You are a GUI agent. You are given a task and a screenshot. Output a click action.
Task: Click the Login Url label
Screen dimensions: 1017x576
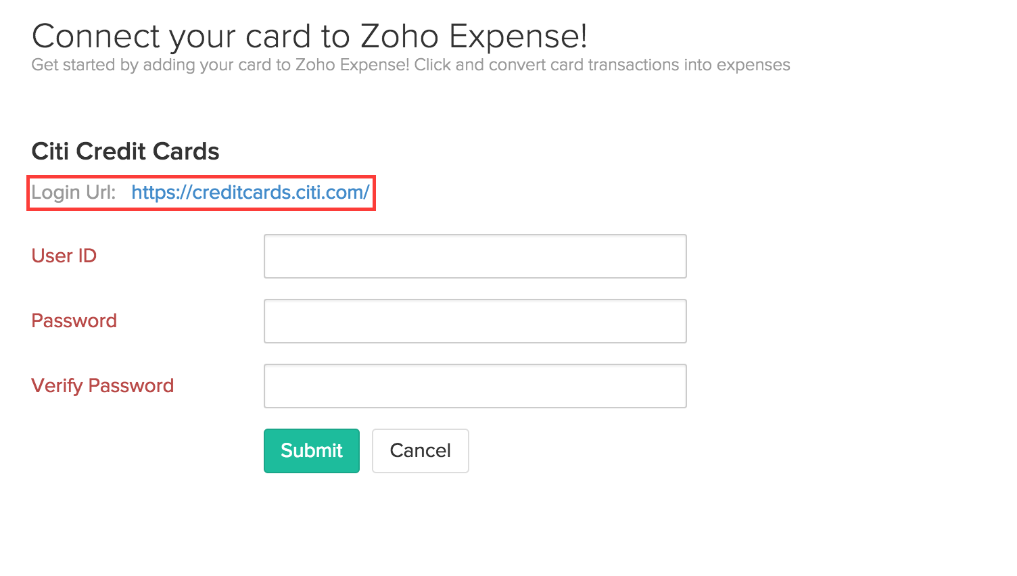click(74, 193)
